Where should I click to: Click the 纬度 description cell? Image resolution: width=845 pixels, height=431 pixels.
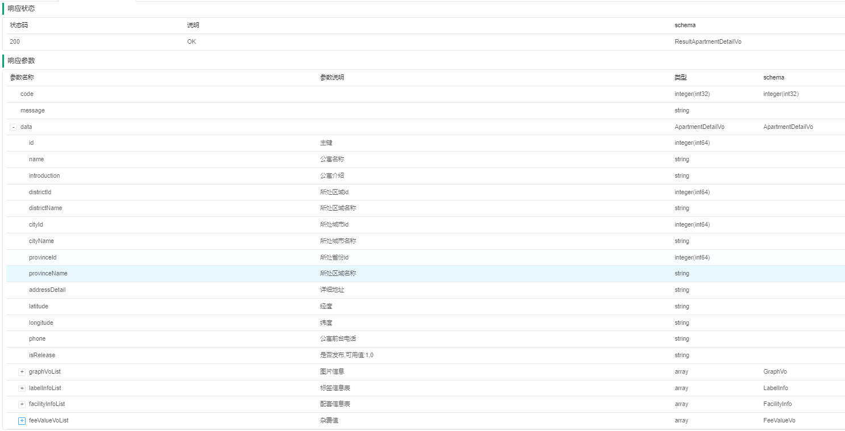coord(326,323)
